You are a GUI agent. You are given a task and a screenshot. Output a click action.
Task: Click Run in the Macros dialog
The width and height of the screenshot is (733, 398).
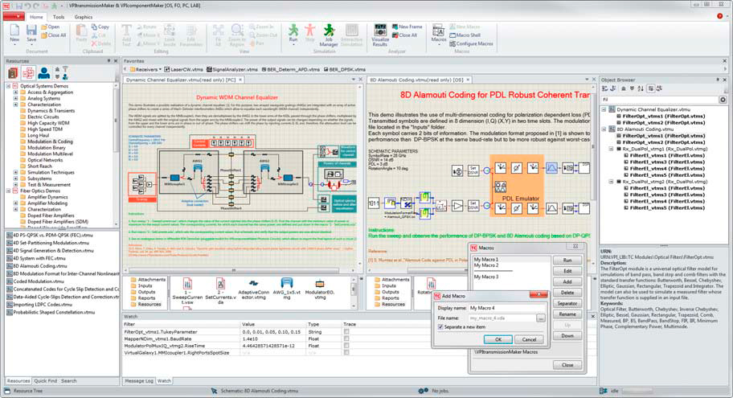coord(567,260)
